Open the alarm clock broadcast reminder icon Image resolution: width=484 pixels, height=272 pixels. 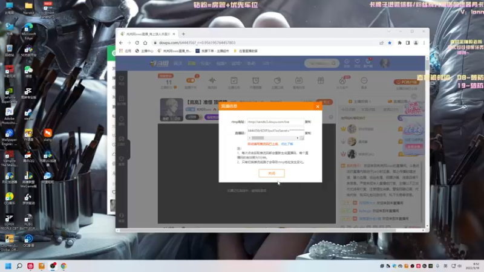pyautogui.click(x=255, y=81)
